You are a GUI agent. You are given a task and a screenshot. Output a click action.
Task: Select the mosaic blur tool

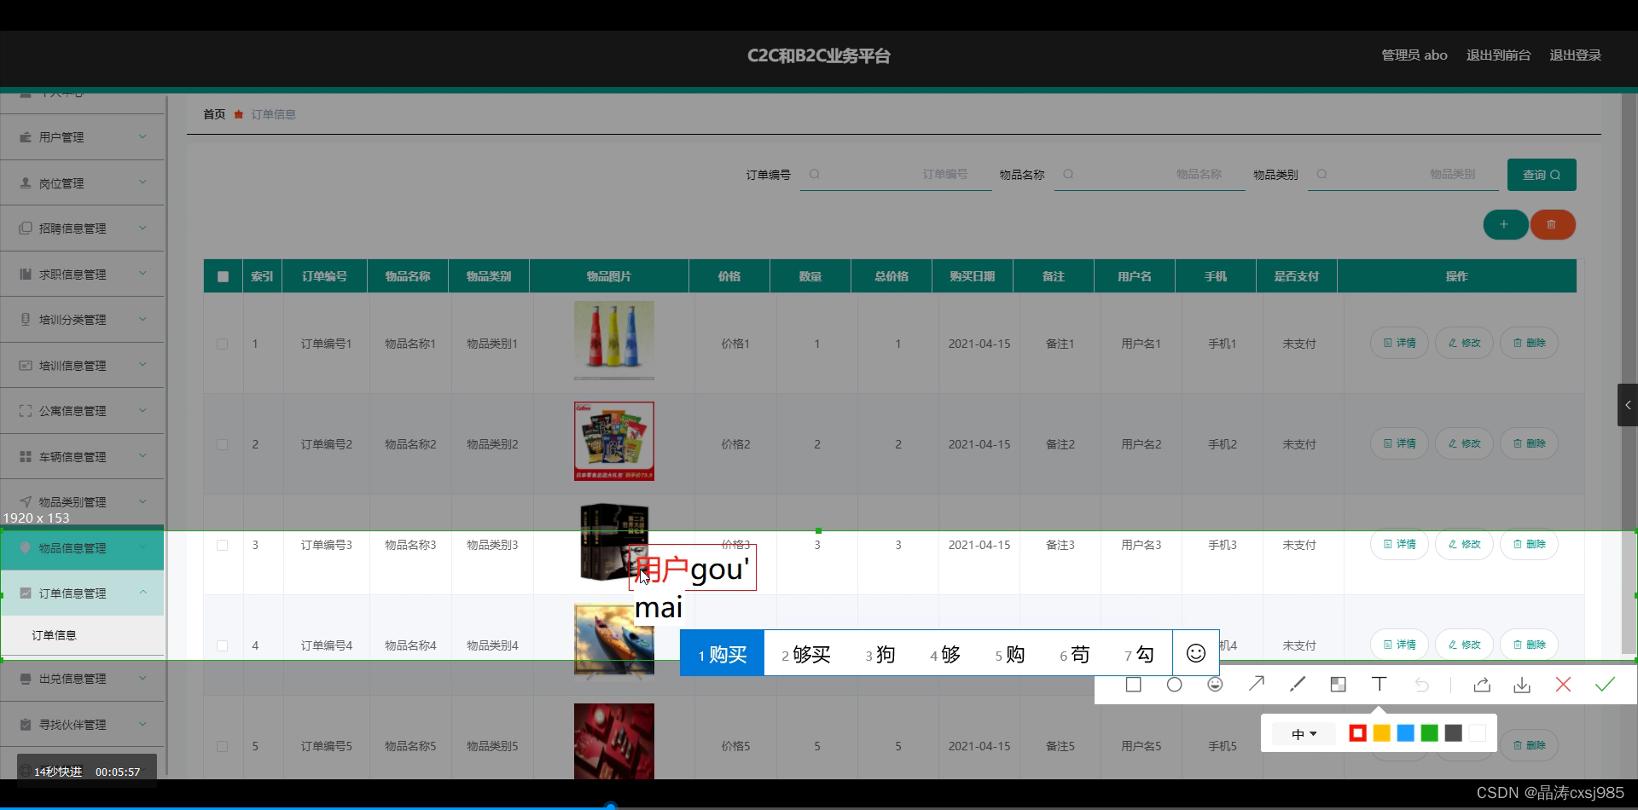pos(1338,685)
